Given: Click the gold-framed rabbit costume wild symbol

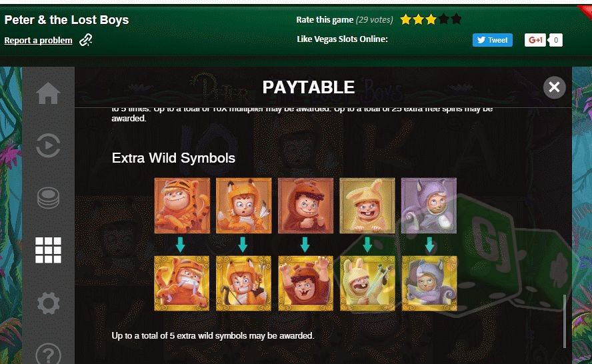Looking at the screenshot, I should pyautogui.click(x=367, y=283).
